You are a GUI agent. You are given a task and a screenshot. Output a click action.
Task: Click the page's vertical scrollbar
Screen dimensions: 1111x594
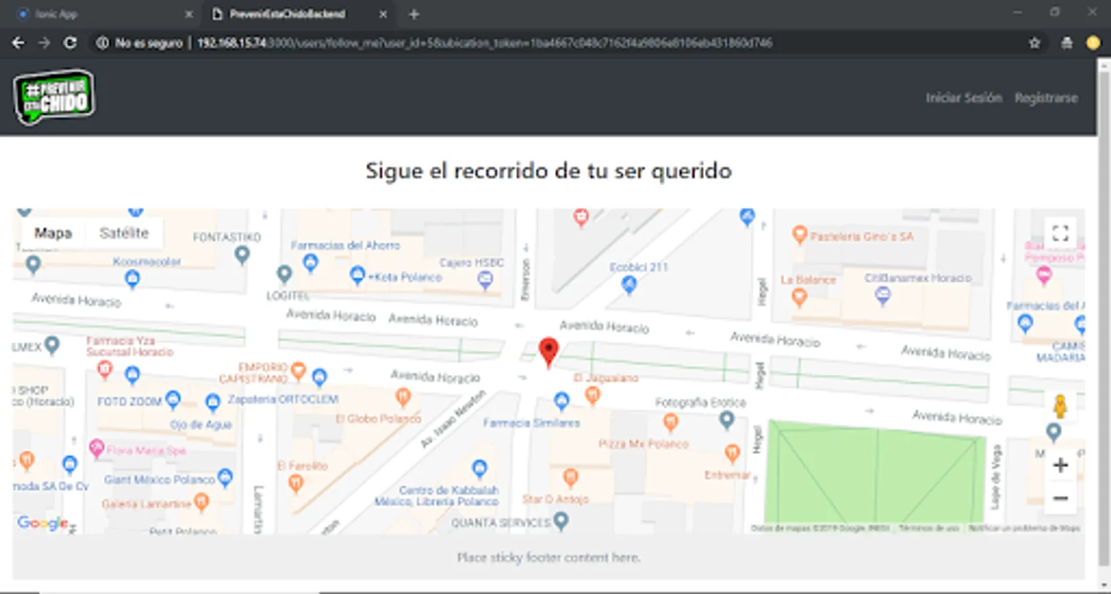pos(1103,318)
